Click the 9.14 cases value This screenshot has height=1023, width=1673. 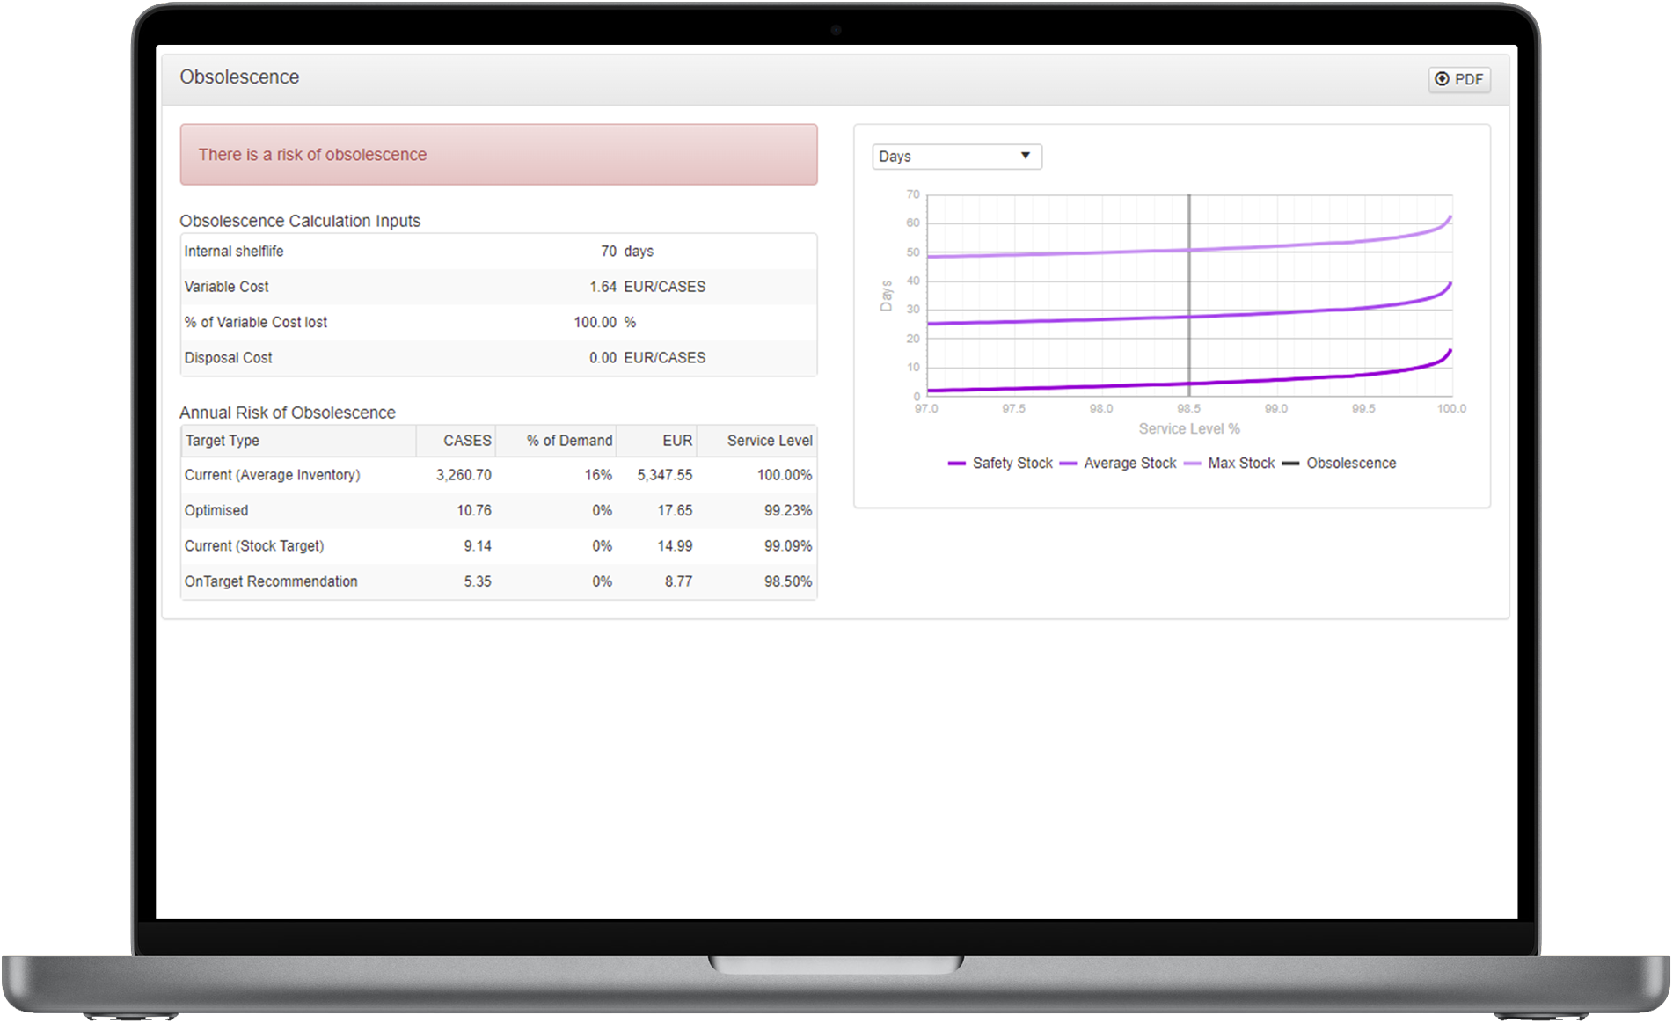point(478,546)
